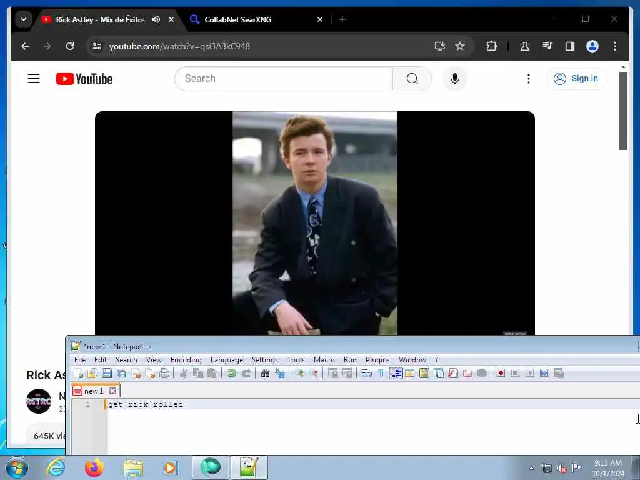Open the media controls icon in Chrome
Viewport: 640px width, 480px height.
(x=547, y=46)
